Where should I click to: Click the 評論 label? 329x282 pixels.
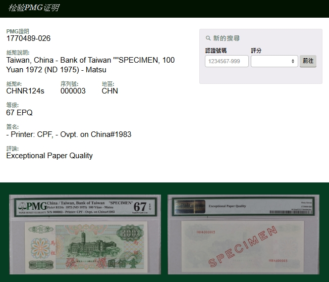13,149
